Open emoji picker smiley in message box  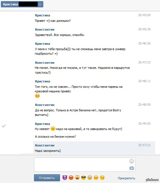click(131, 161)
